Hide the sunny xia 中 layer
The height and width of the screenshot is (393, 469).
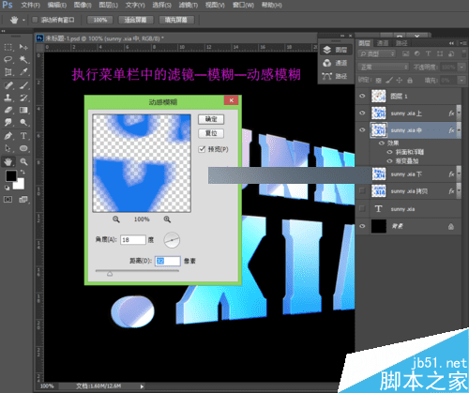click(x=362, y=129)
